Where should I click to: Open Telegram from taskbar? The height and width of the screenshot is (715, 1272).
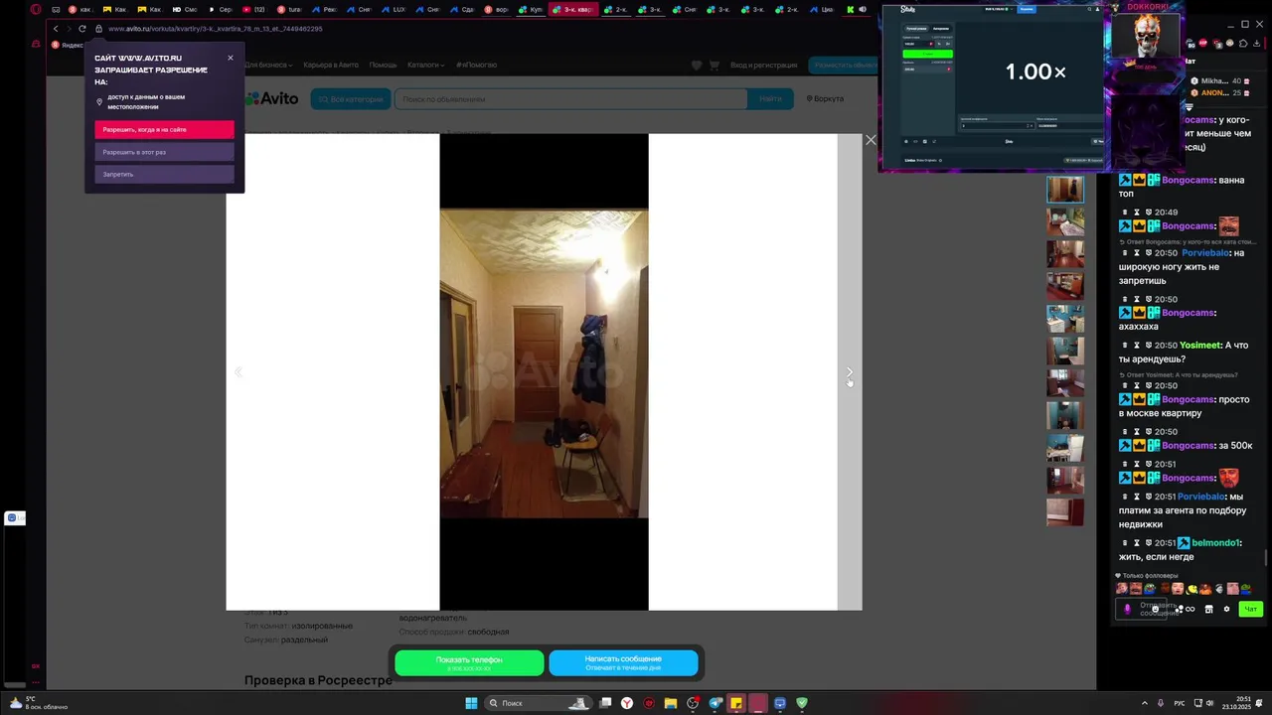715,703
